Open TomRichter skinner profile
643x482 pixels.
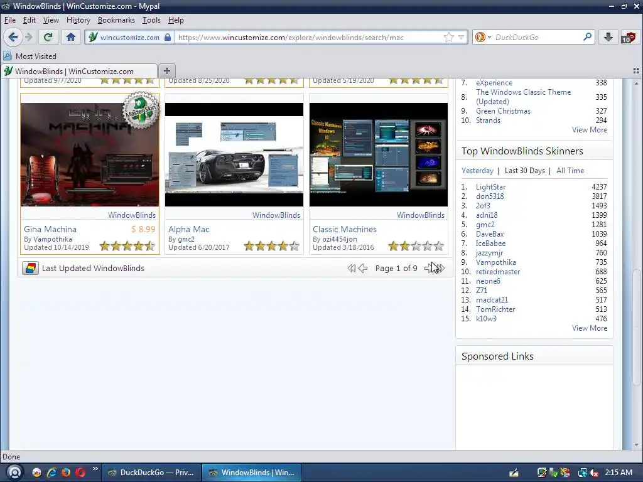[x=495, y=309]
